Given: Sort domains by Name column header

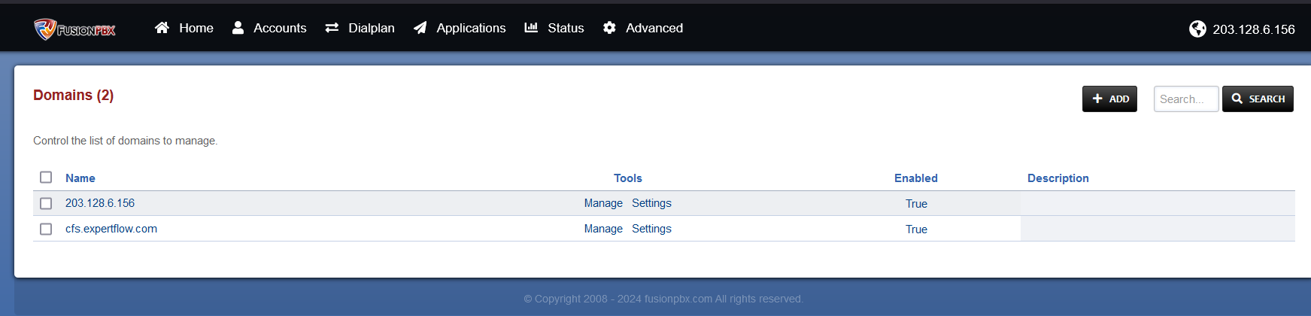Looking at the screenshot, I should click(x=80, y=178).
